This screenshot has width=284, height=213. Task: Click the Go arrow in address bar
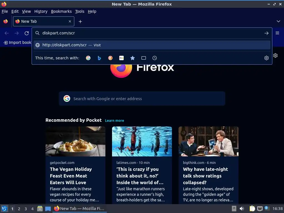[x=267, y=33]
